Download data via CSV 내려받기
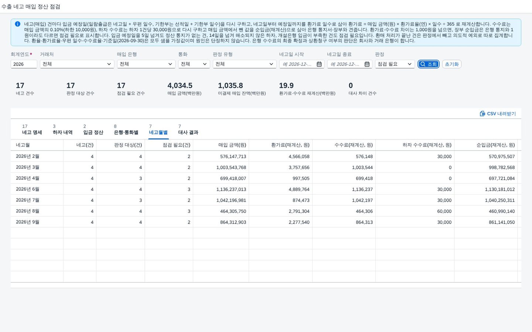 498,114
